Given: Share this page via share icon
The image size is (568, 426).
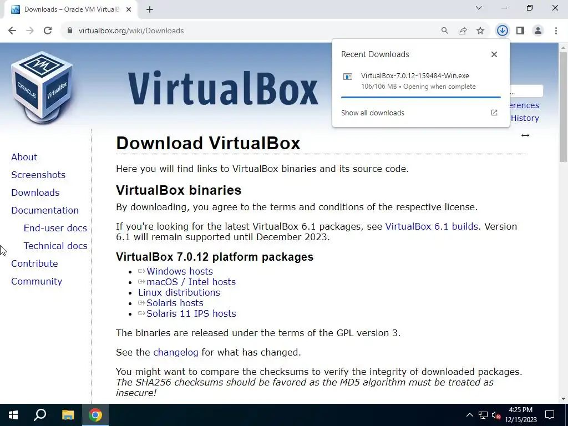Looking at the screenshot, I should (x=463, y=31).
